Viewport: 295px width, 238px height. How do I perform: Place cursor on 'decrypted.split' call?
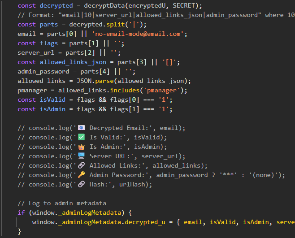[97, 25]
